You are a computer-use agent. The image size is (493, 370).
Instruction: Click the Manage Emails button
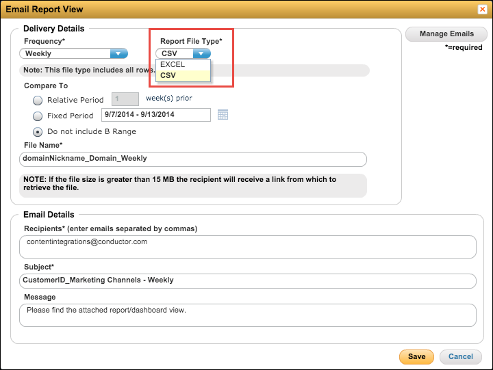[446, 34]
